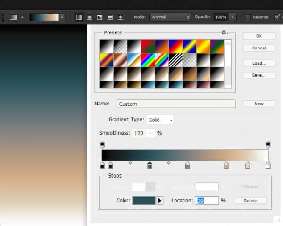Select the Diamond Gradient style icon
283x226 pixels.
[x=120, y=17]
